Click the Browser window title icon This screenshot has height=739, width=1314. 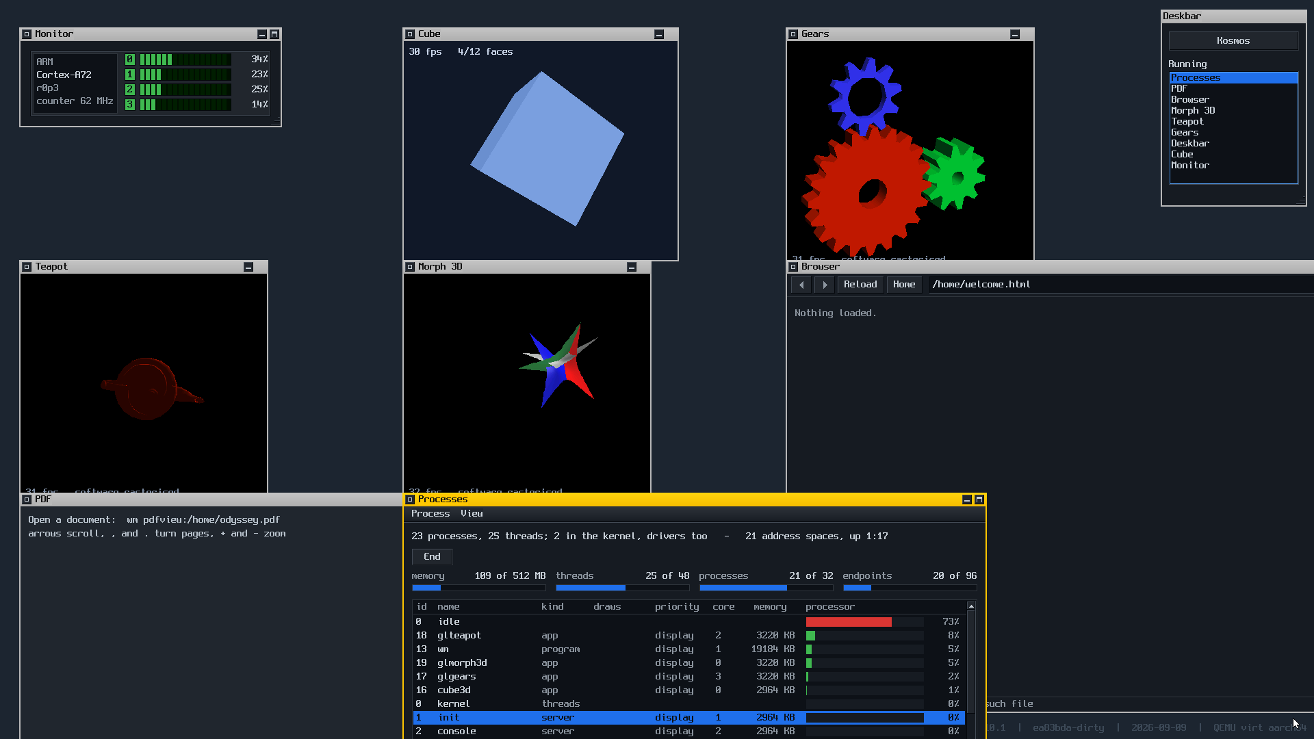click(x=793, y=267)
